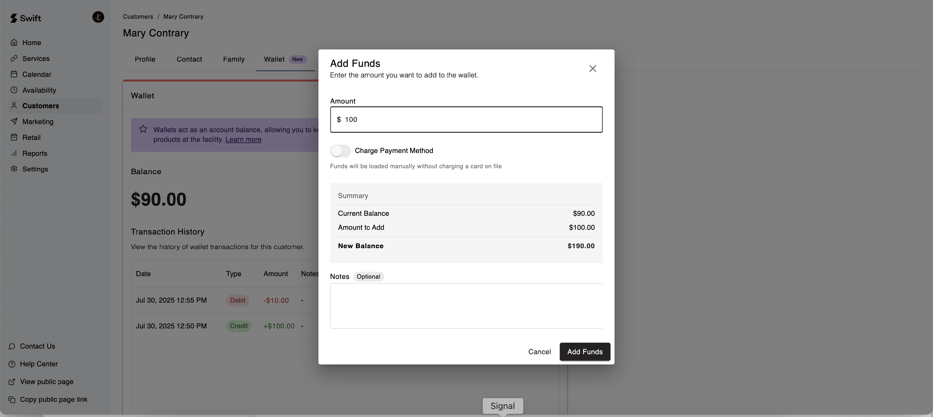Close the Add Funds dialog
933x417 pixels.
pos(592,68)
